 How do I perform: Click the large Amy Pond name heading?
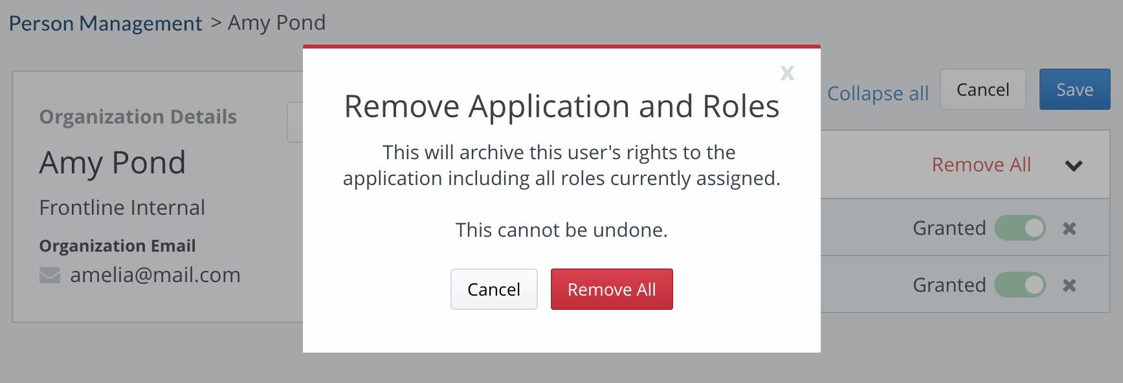(x=113, y=162)
